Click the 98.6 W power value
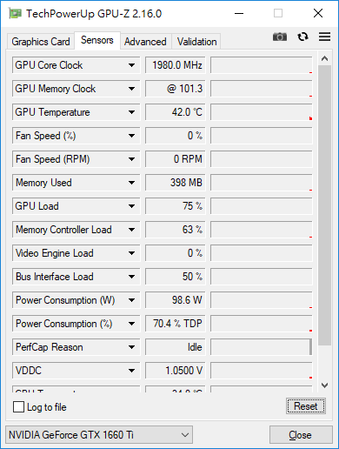Screen dimensions: 339x449 tap(176, 300)
